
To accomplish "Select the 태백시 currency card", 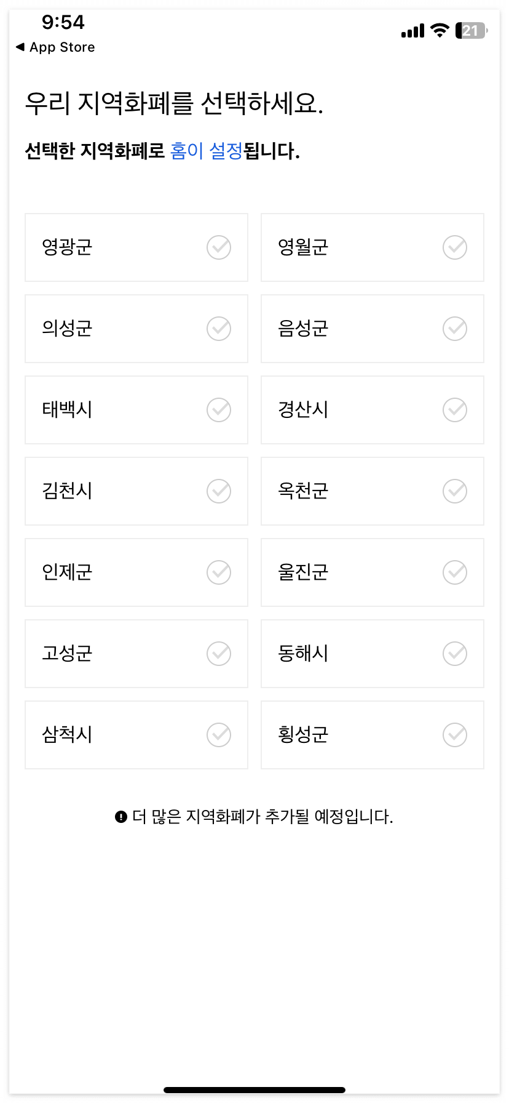I will [x=136, y=410].
